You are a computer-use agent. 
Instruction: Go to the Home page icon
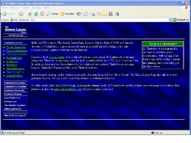coord(42,14)
